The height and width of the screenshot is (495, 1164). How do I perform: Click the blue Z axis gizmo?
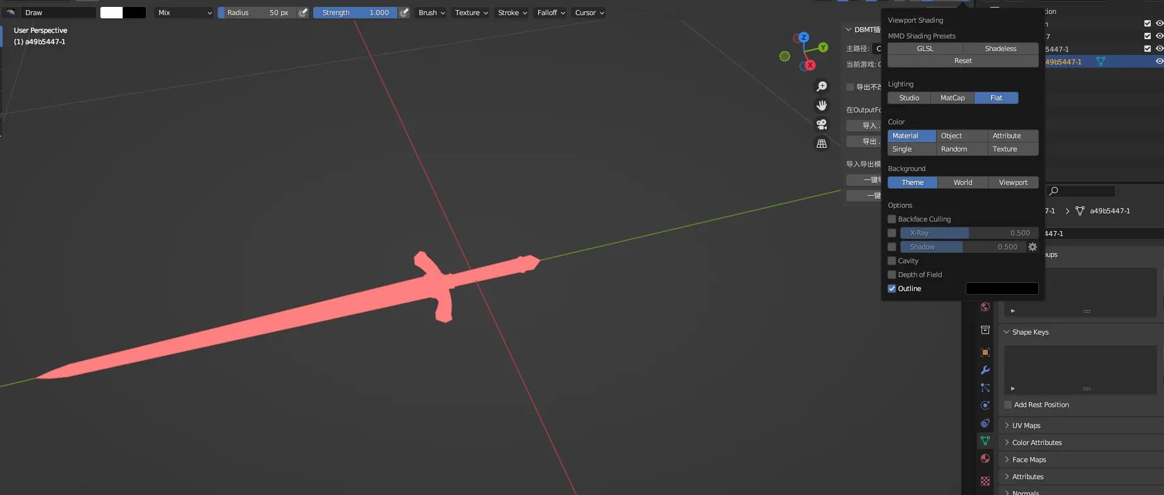click(x=803, y=38)
